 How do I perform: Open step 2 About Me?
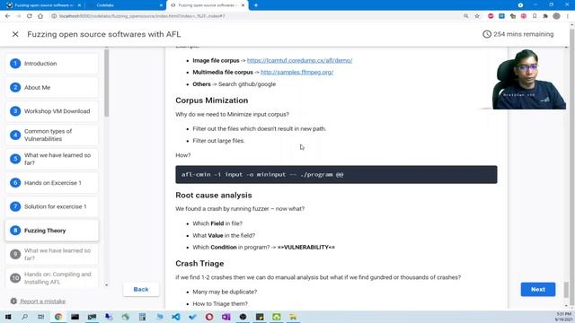[52, 87]
